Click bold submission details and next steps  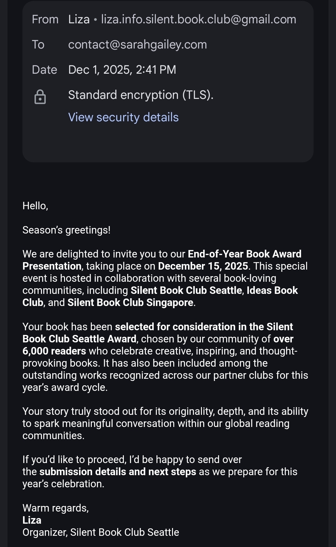point(118,472)
